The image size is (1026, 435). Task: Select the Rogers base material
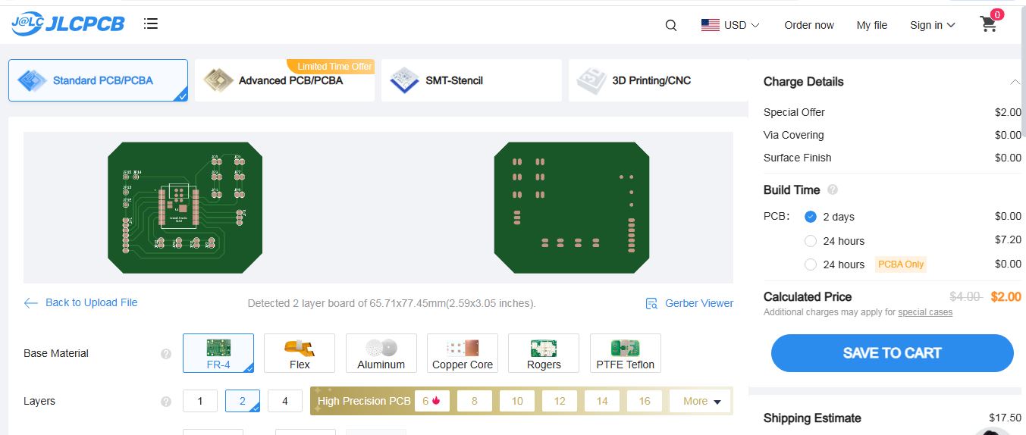click(x=544, y=353)
